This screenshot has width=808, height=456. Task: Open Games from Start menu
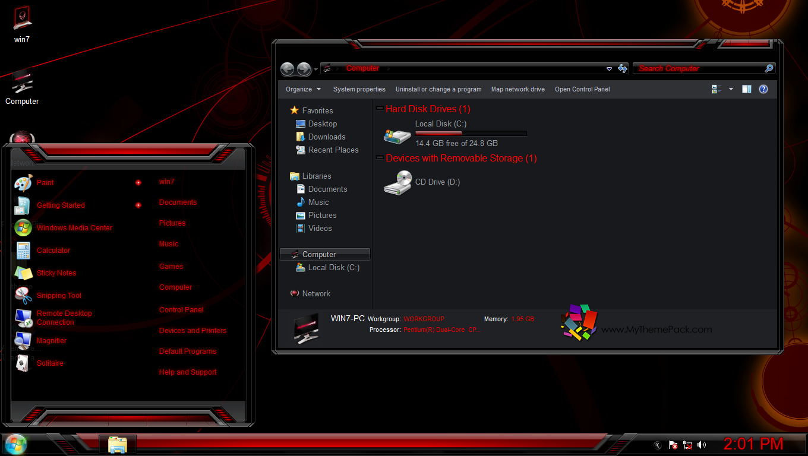point(171,267)
